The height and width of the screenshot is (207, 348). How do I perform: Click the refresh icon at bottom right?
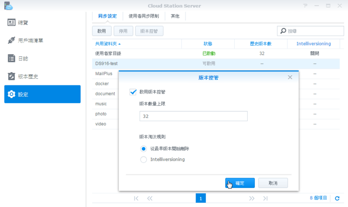pyautogui.click(x=337, y=198)
